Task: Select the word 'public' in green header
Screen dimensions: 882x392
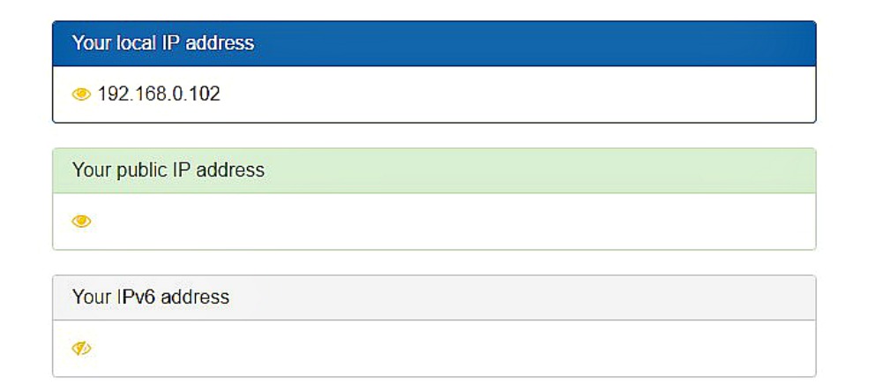Action: (x=141, y=170)
